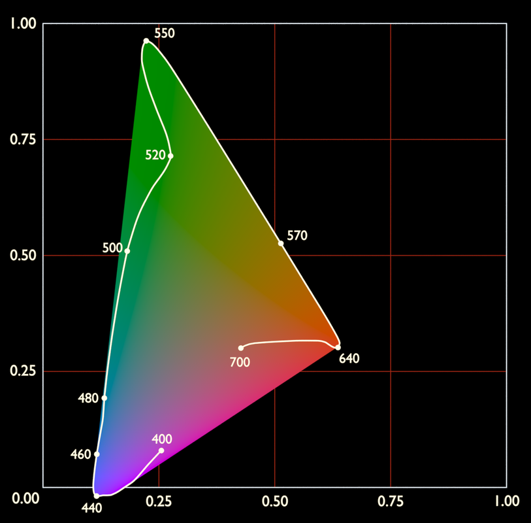The image size is (531, 523).
Task: Click the 460 wavelength label
Action: point(80,454)
